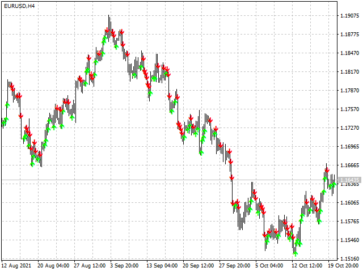
Task: Select the green arrow below the 20 Aug lowest bar
Action: pos(32,164)
